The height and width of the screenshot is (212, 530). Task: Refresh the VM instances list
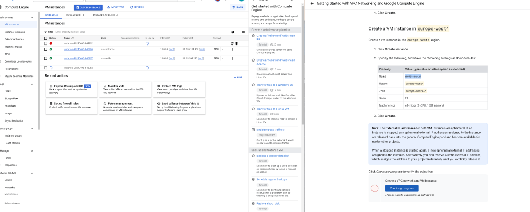pyautogui.click(x=137, y=7)
